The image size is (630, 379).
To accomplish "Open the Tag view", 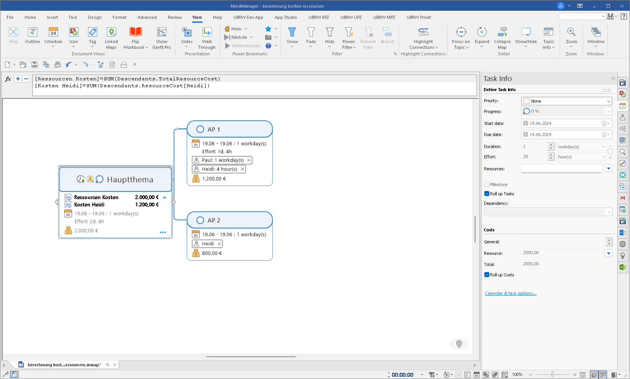I will (x=92, y=37).
